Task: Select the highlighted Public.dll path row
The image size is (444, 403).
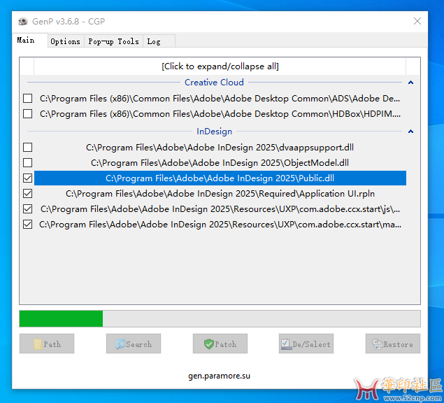Action: 220,178
